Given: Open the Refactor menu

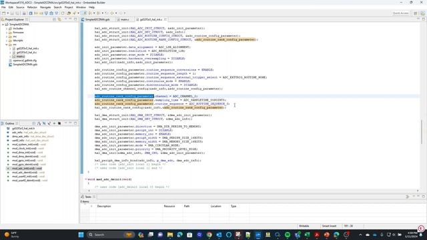Looking at the screenshot, I should 32,7.
